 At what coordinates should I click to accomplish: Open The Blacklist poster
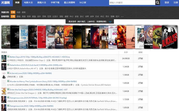(x=170, y=37)
